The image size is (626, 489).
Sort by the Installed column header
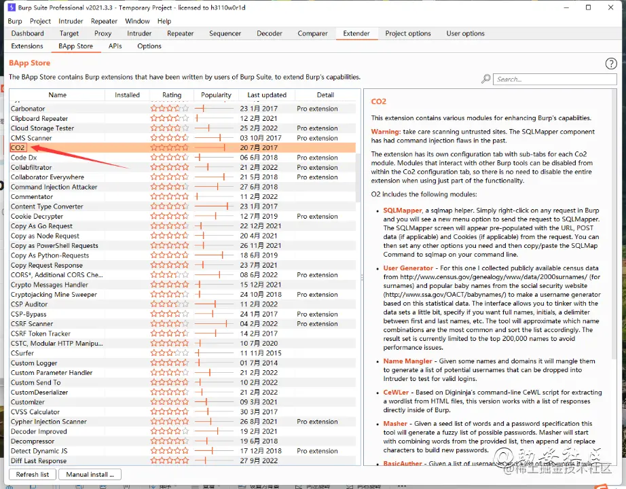pyautogui.click(x=128, y=95)
